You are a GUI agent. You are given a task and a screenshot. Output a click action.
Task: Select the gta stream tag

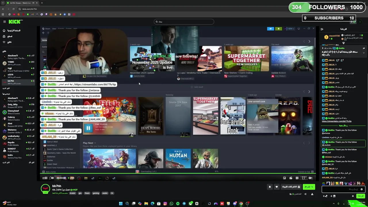tap(80, 193)
